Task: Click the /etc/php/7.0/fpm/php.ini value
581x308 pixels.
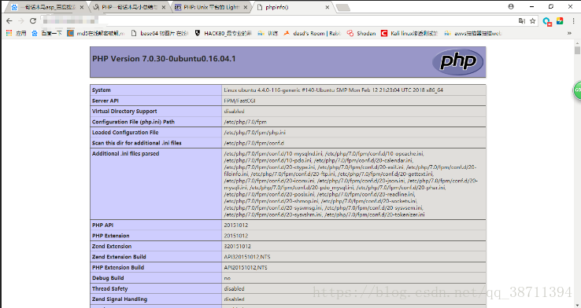Action: 254,132
